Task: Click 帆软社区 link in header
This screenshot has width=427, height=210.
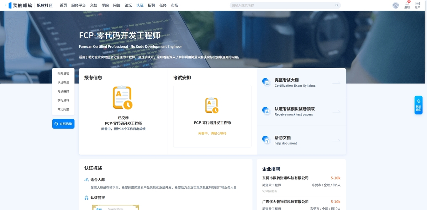Action: pos(45,5)
